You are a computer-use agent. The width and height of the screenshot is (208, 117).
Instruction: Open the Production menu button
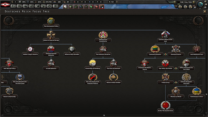pos(43,6)
